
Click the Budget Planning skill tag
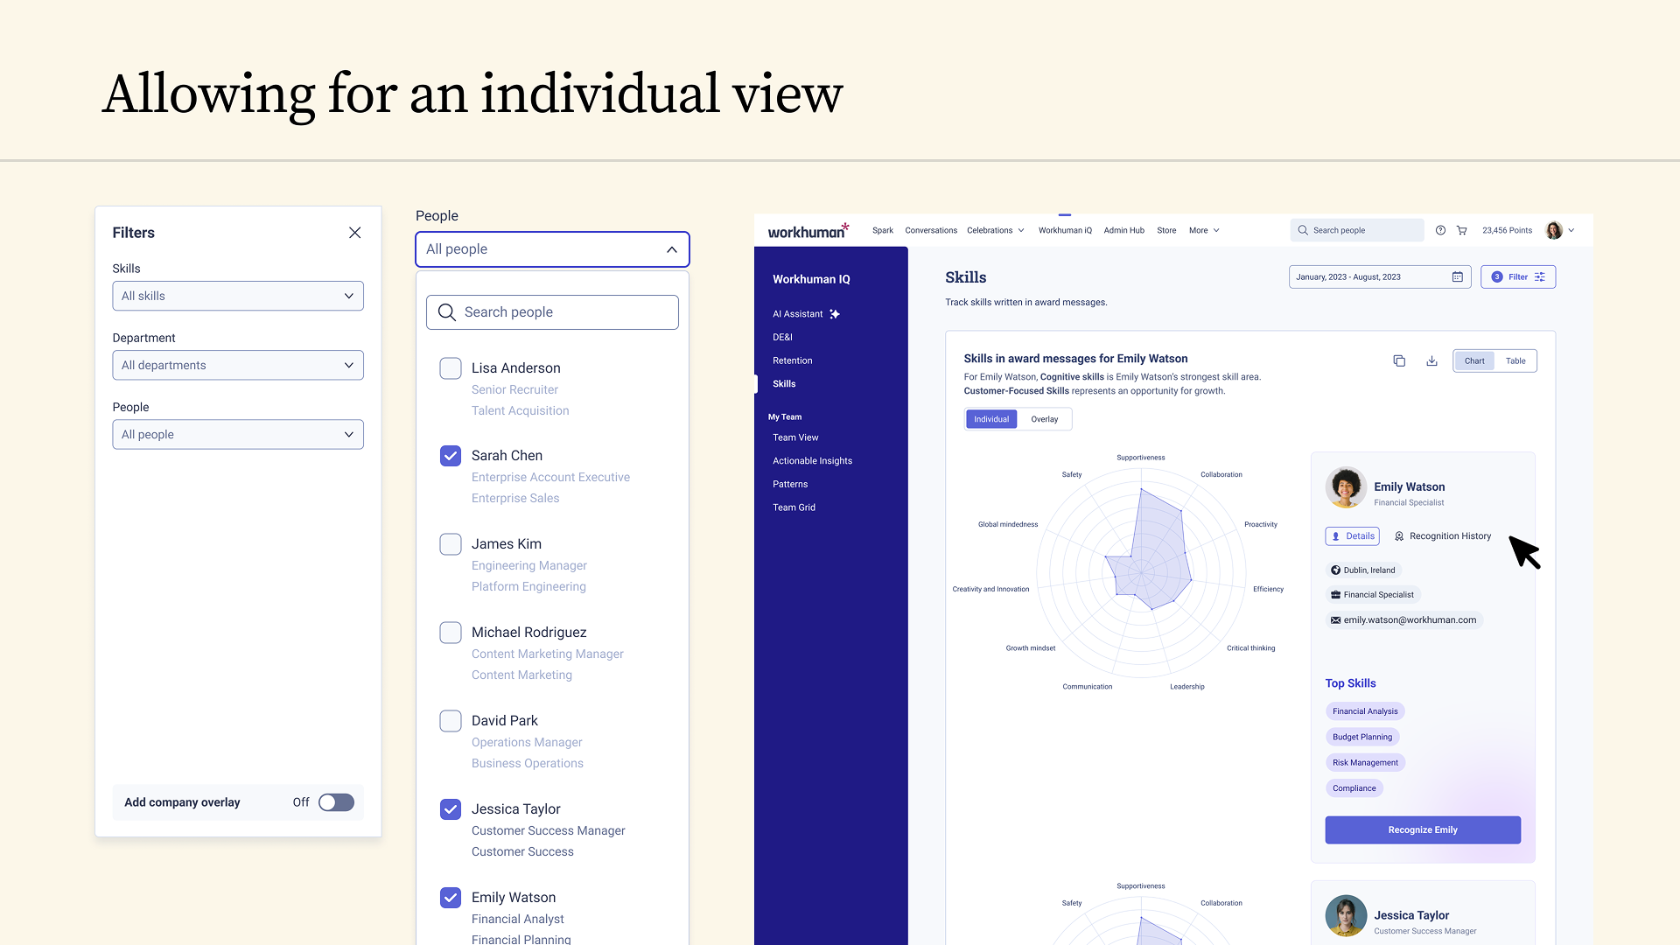pos(1362,737)
